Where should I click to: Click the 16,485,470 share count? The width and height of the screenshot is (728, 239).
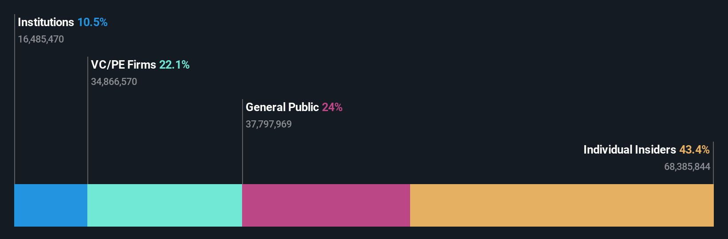tap(41, 39)
